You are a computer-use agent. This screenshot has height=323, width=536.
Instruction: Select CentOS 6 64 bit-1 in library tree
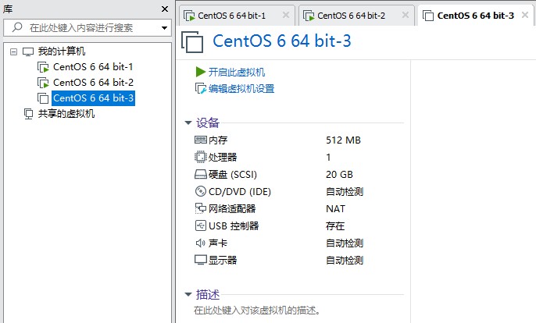click(x=93, y=67)
